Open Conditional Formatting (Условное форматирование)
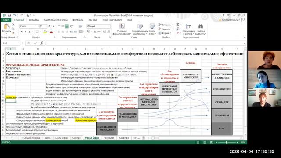Image resolution: width=281 pixels, height=158 pixels. (122, 29)
